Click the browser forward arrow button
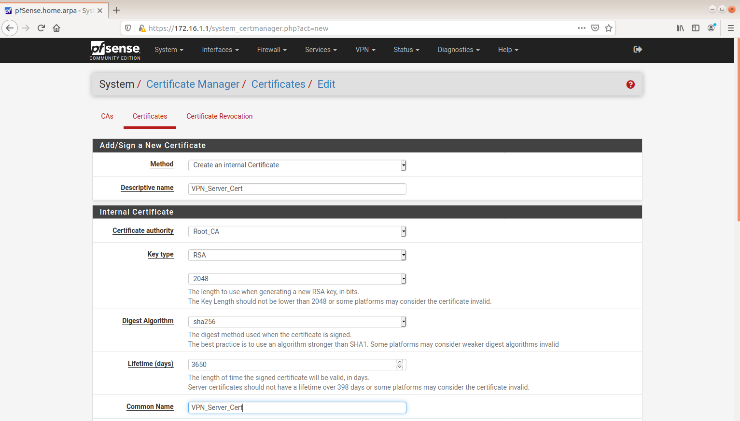 (26, 28)
